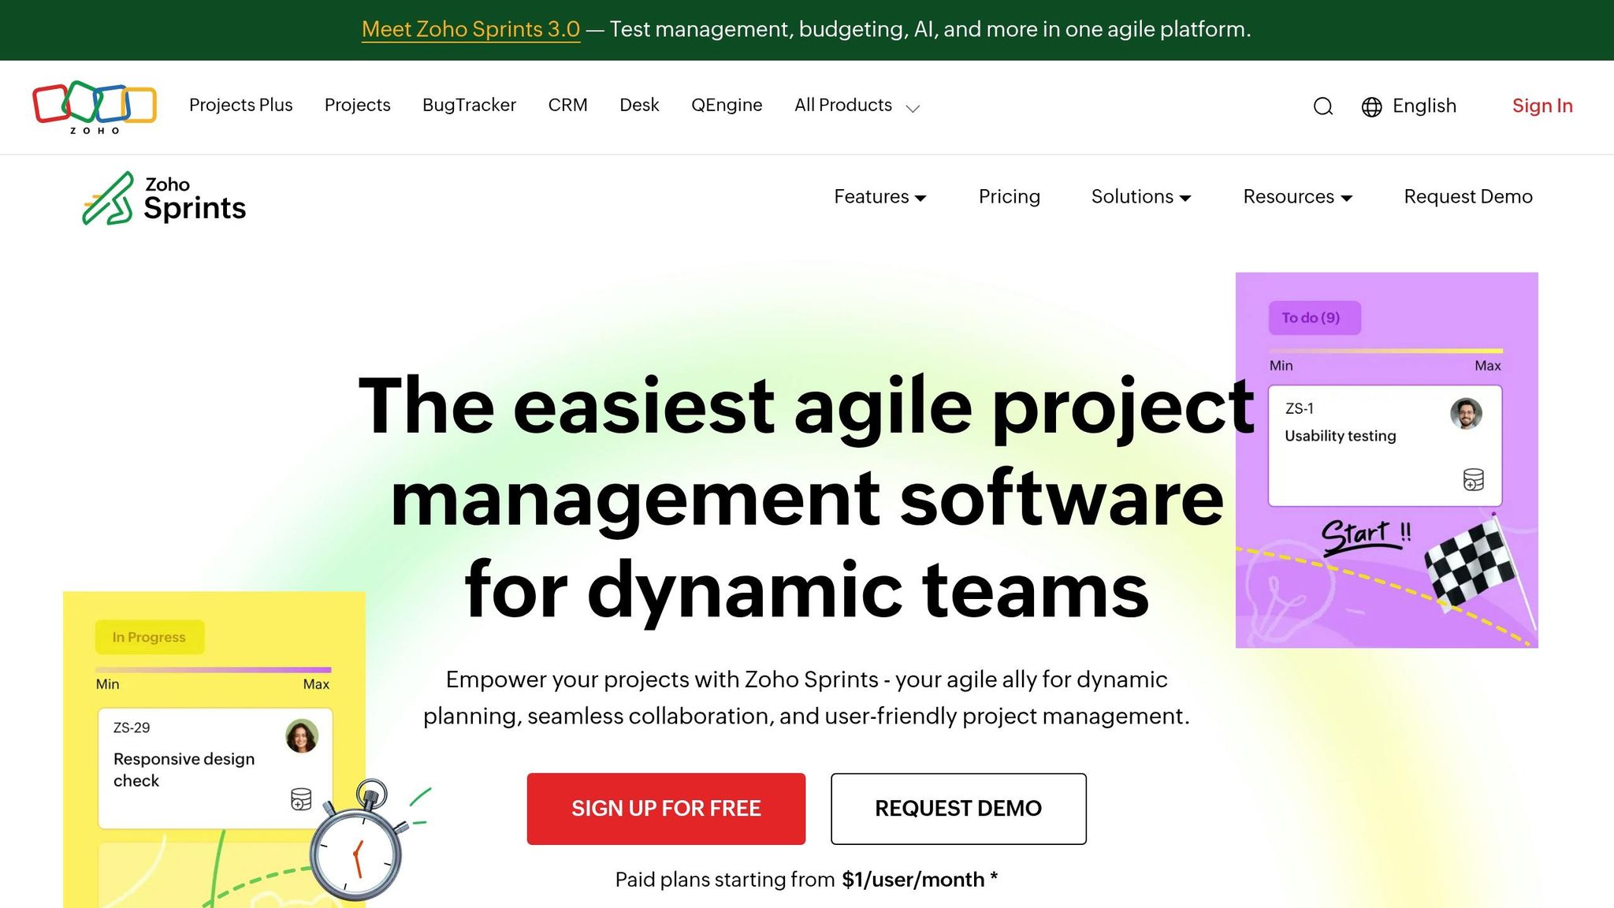Click the In Progress label
The width and height of the screenshot is (1614, 908).
[150, 637]
